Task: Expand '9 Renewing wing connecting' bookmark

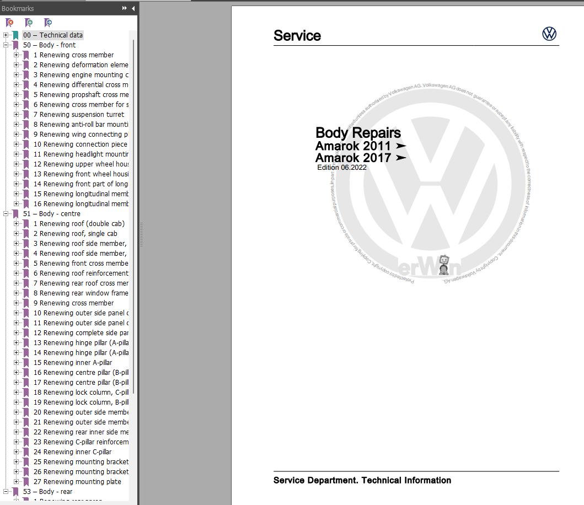Action: 16,135
